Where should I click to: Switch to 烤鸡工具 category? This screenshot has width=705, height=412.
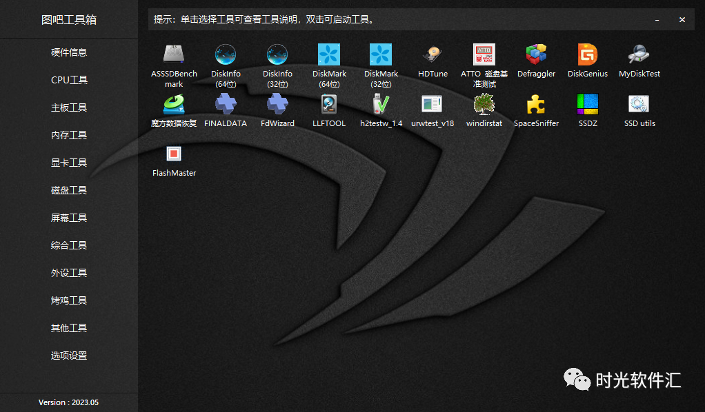(x=69, y=300)
